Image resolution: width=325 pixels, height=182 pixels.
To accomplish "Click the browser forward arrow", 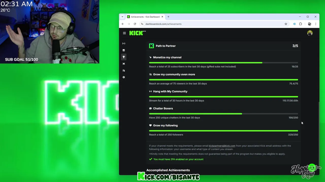I will pos(129,24).
